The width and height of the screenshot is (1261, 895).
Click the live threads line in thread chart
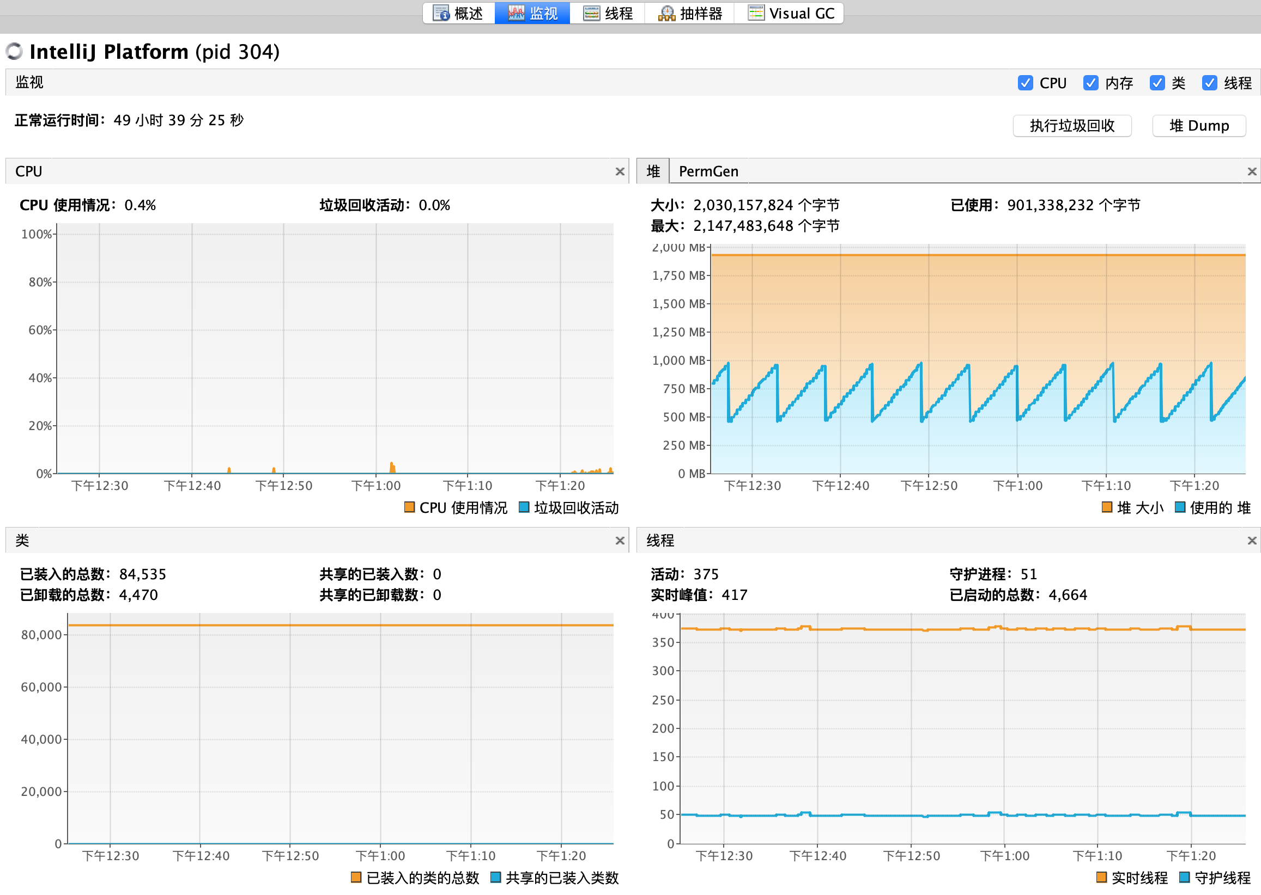pyautogui.click(x=962, y=629)
